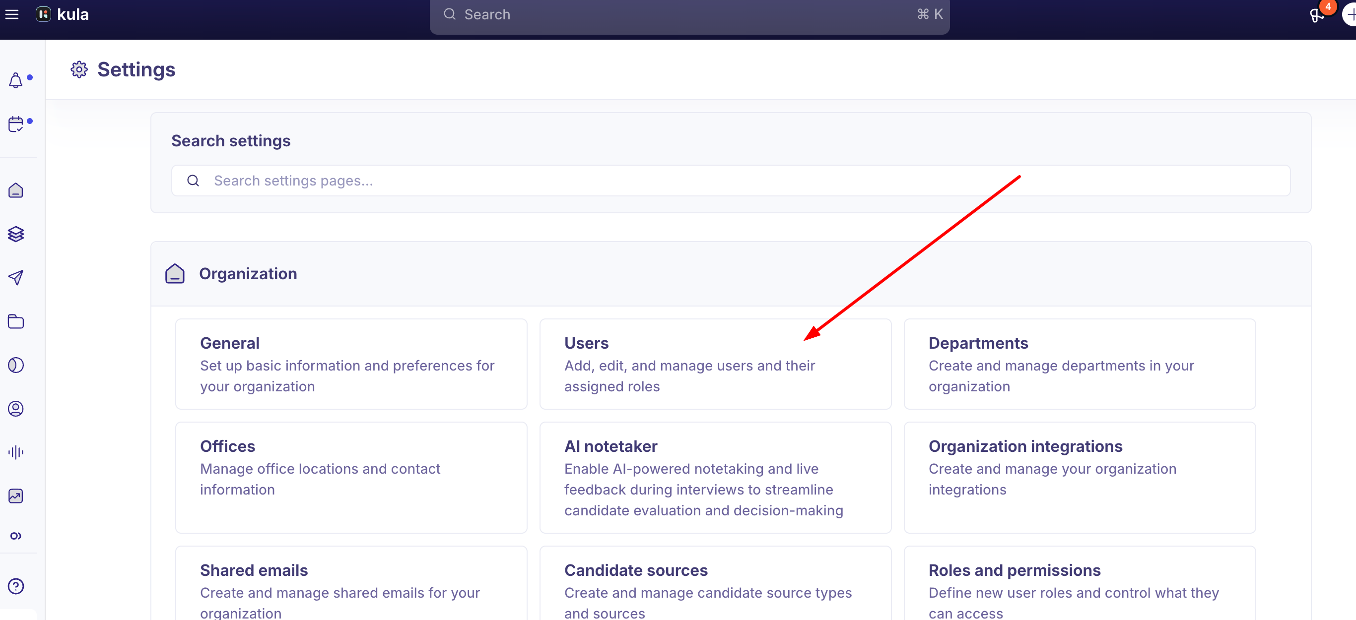Screen dimensions: 1356x620
Task: Click the Organization section heading
Action: 248,274
